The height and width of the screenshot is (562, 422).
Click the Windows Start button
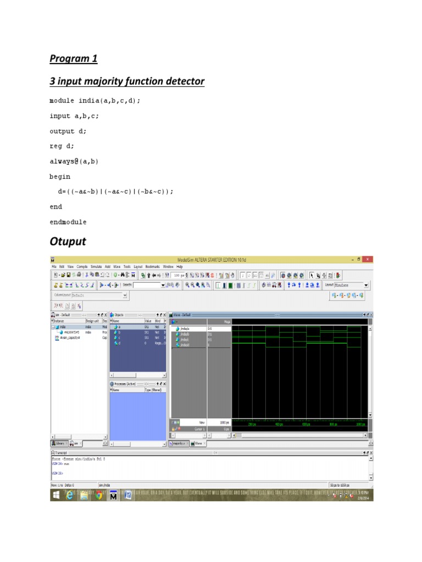[x=57, y=496]
